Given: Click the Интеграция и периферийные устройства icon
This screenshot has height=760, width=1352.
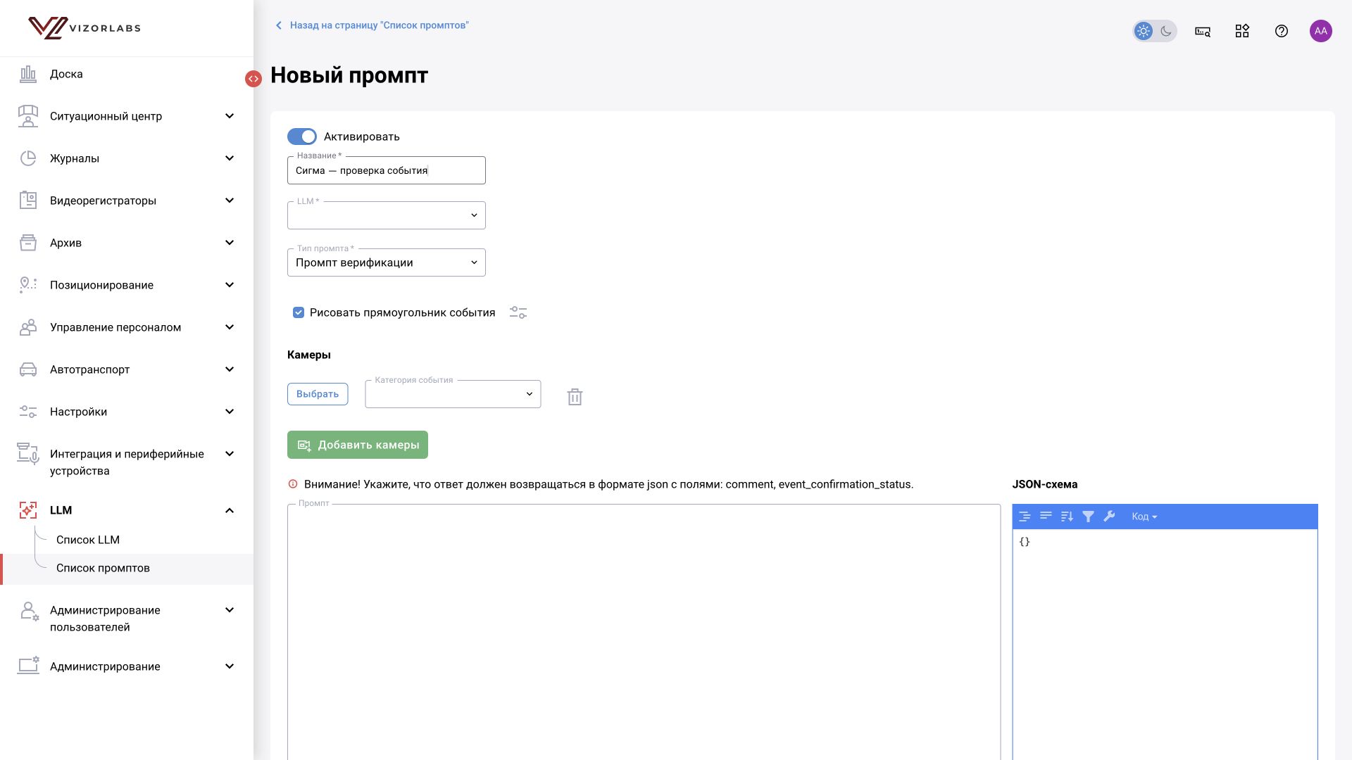Looking at the screenshot, I should 28,454.
